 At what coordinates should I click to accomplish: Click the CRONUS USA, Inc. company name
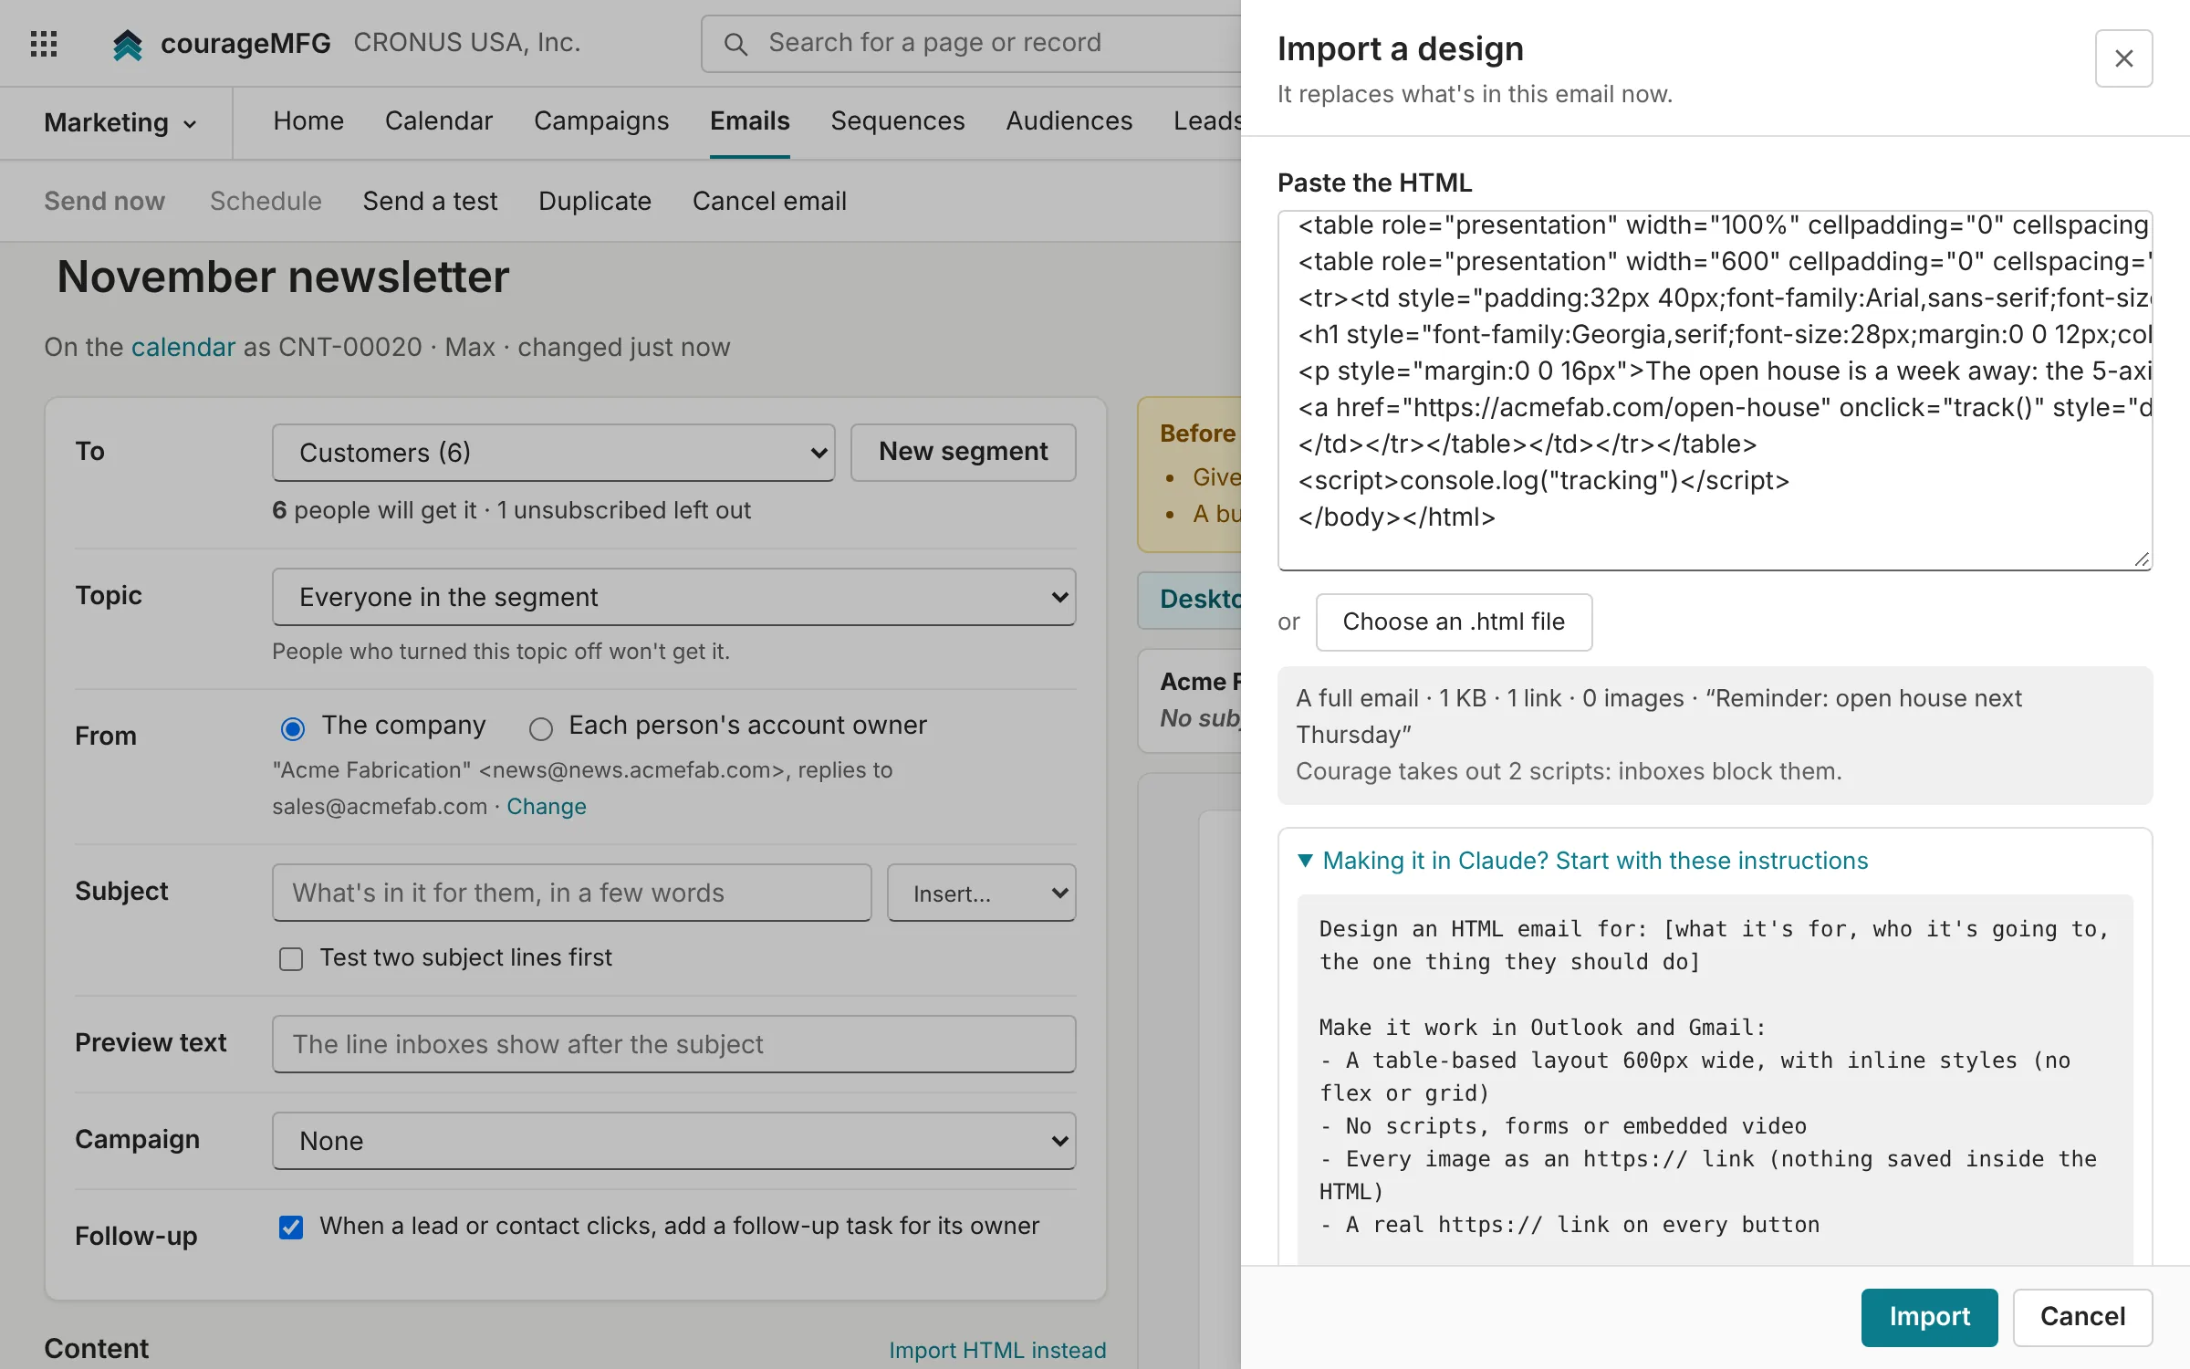click(x=467, y=43)
